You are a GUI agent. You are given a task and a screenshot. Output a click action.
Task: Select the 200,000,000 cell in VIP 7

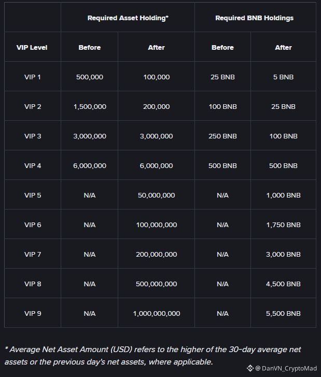point(157,255)
